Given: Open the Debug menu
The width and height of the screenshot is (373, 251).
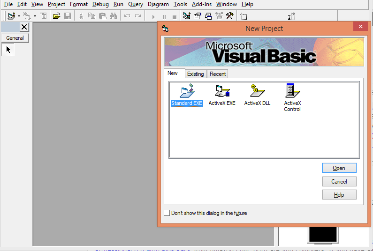Looking at the screenshot, I should click(x=100, y=4).
